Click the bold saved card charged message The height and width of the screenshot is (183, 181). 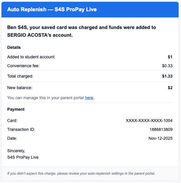pyautogui.click(x=81, y=31)
